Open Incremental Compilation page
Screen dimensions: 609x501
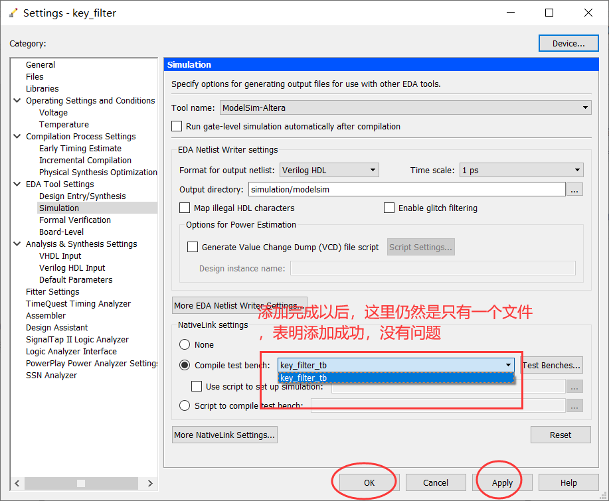coord(85,161)
